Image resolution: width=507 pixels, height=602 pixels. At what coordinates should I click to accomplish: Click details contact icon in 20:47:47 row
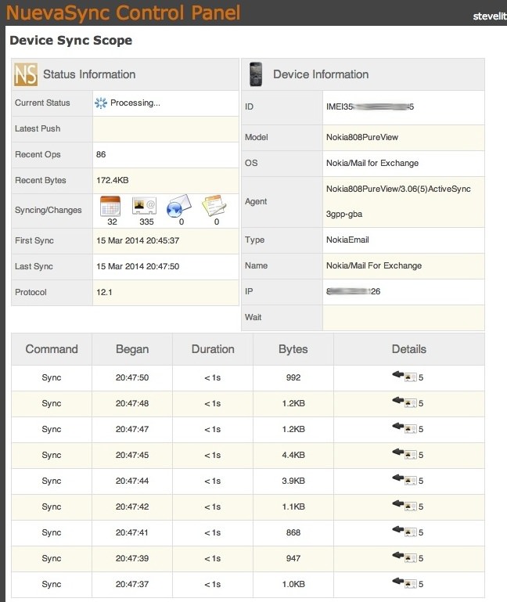(410, 429)
